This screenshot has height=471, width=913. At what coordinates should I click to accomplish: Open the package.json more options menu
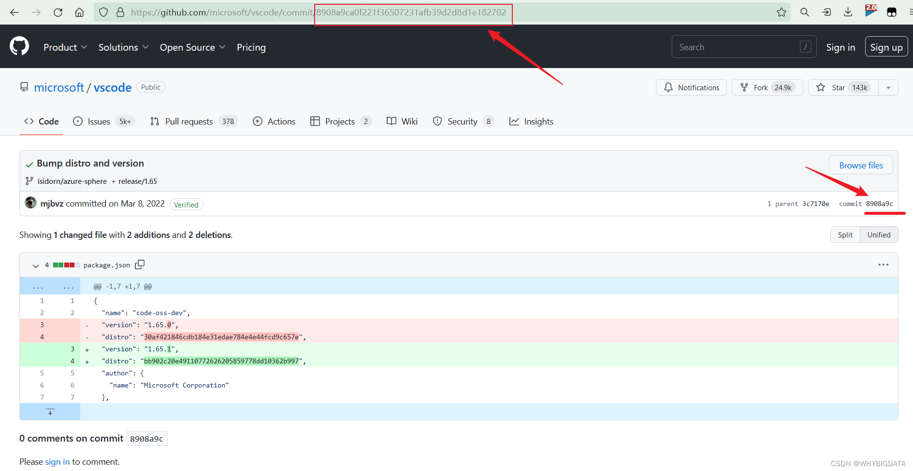883,265
